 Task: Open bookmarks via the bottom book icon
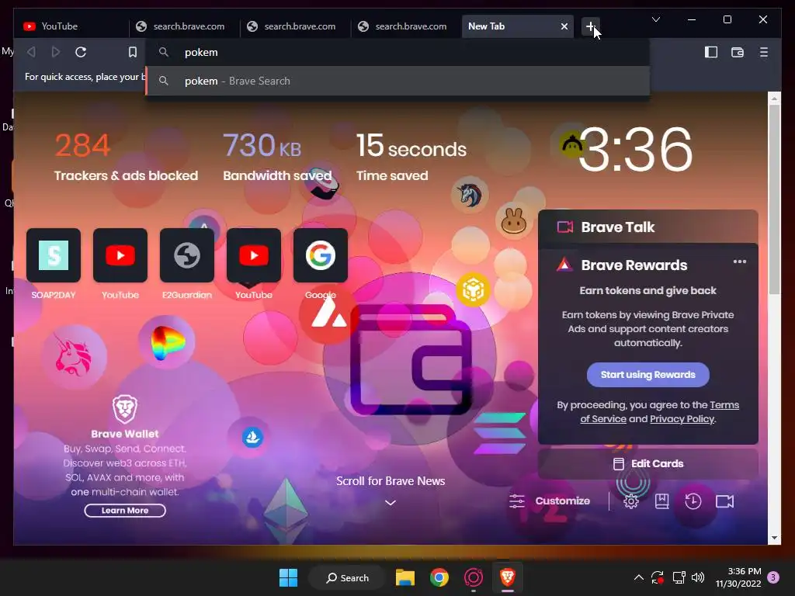click(x=661, y=501)
